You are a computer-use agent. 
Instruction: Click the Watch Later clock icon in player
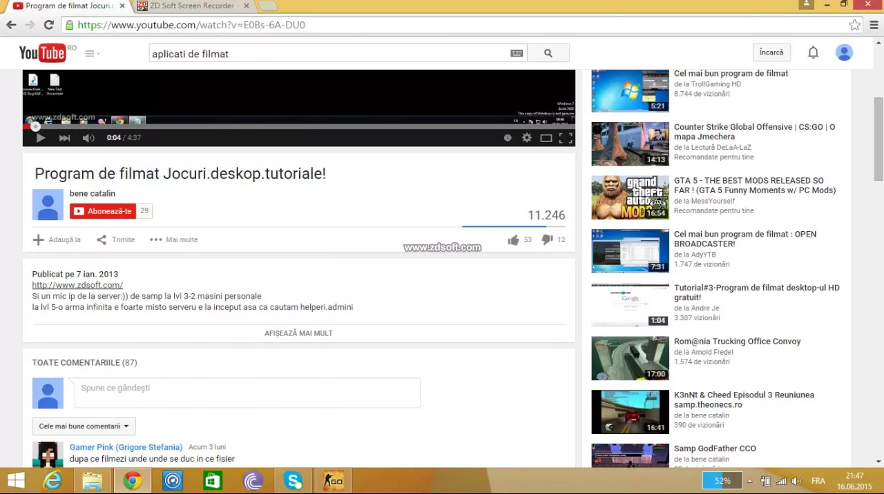(x=508, y=138)
